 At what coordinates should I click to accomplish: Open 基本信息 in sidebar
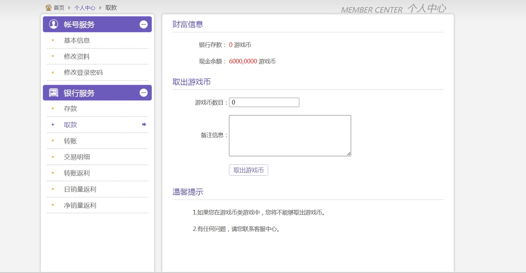(x=77, y=40)
